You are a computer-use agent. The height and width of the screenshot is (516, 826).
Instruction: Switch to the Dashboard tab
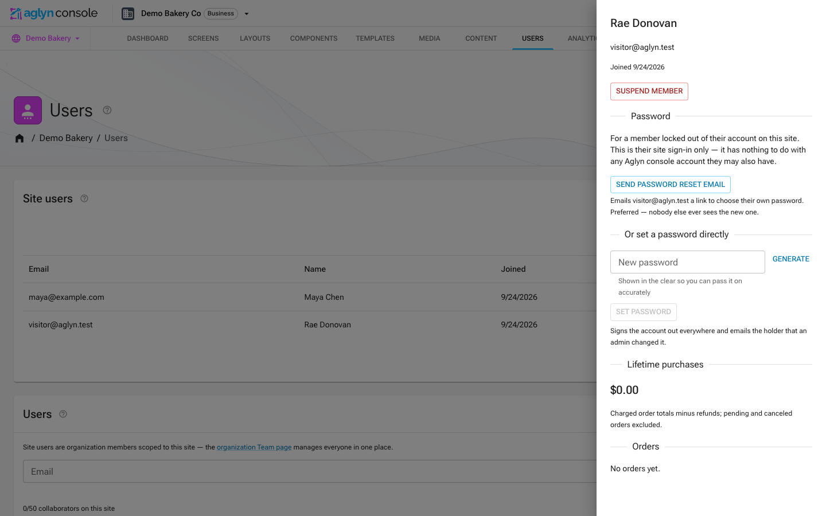[x=147, y=38]
